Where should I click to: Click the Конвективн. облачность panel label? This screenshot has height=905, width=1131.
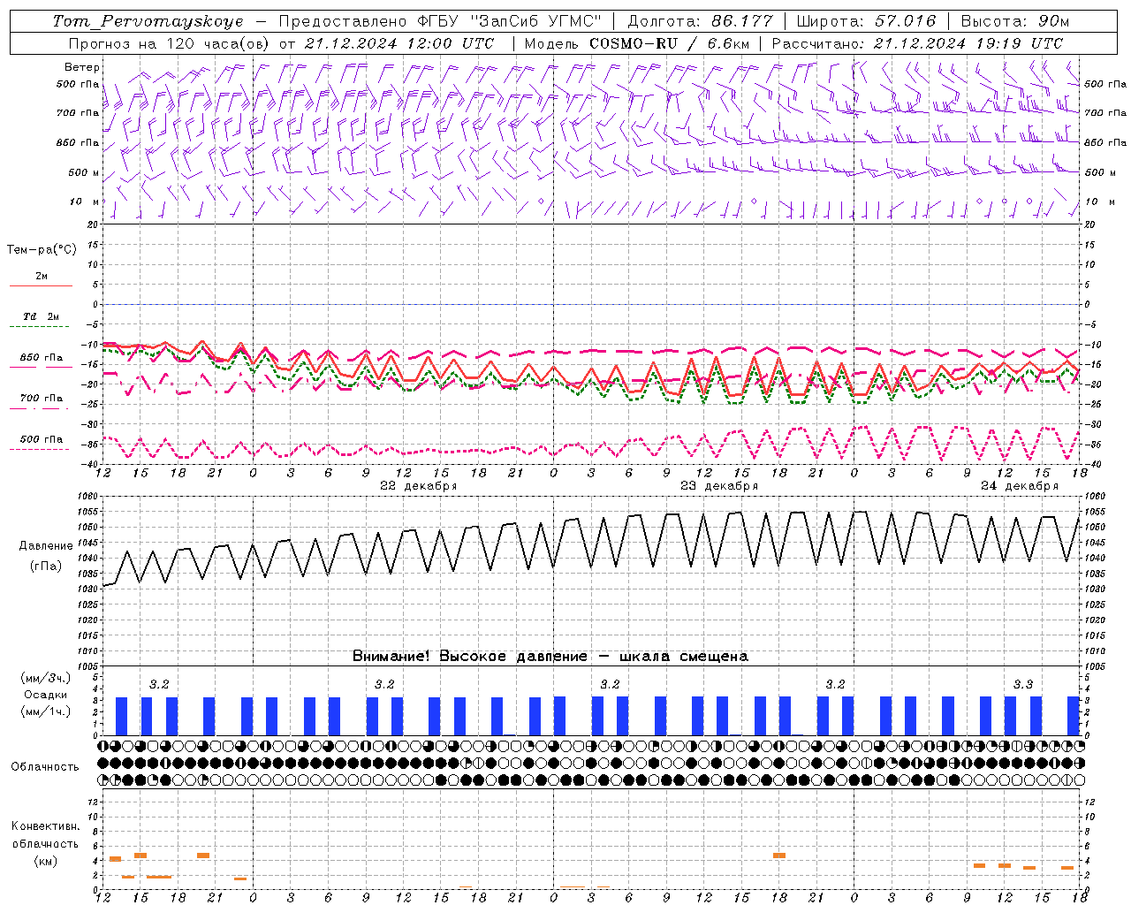click(x=45, y=843)
